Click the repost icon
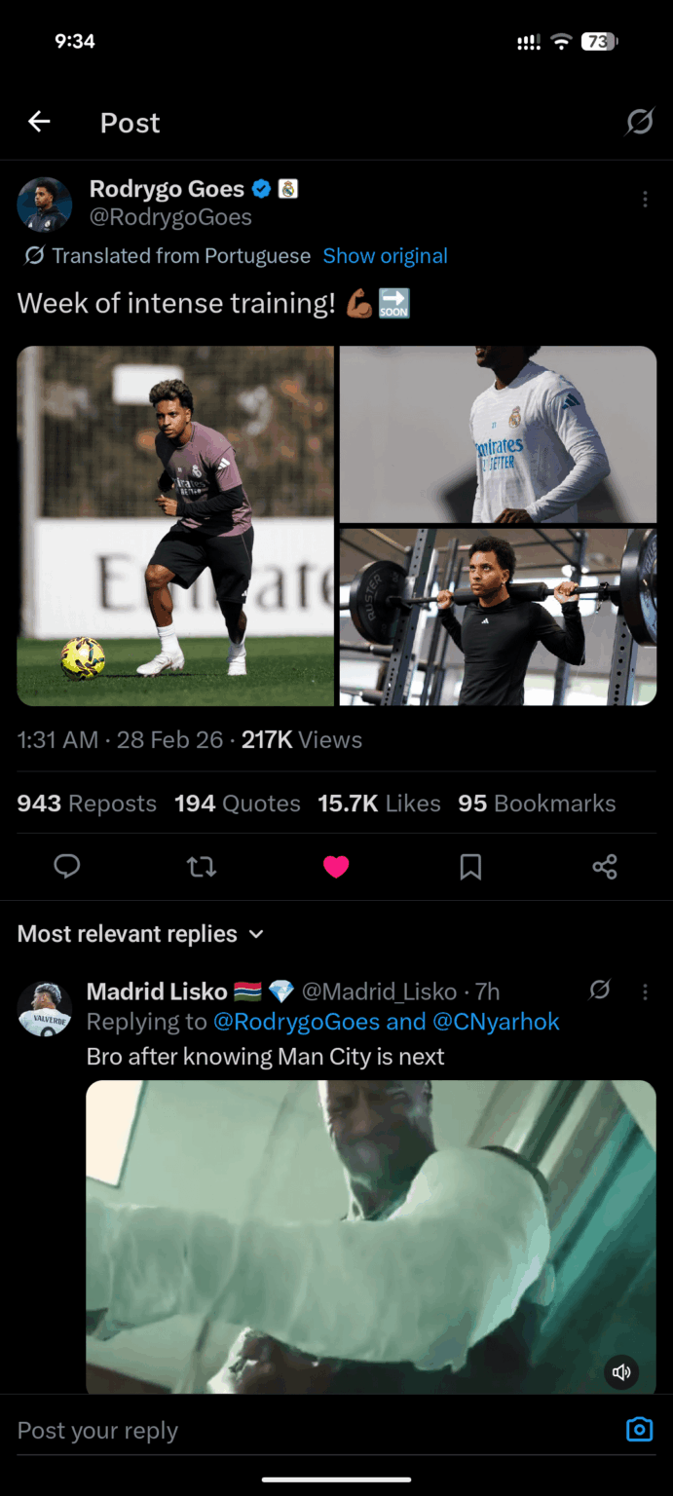Screen dimensions: 673x1496 point(202,866)
